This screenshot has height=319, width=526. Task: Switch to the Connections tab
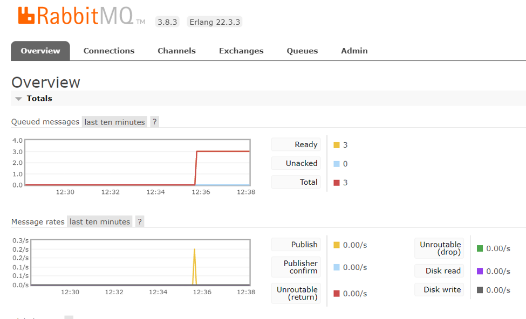[108, 51]
